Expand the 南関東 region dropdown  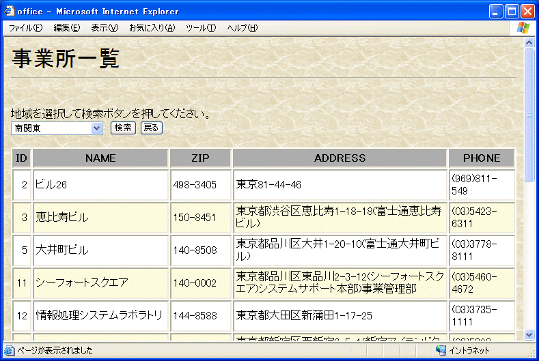96,128
